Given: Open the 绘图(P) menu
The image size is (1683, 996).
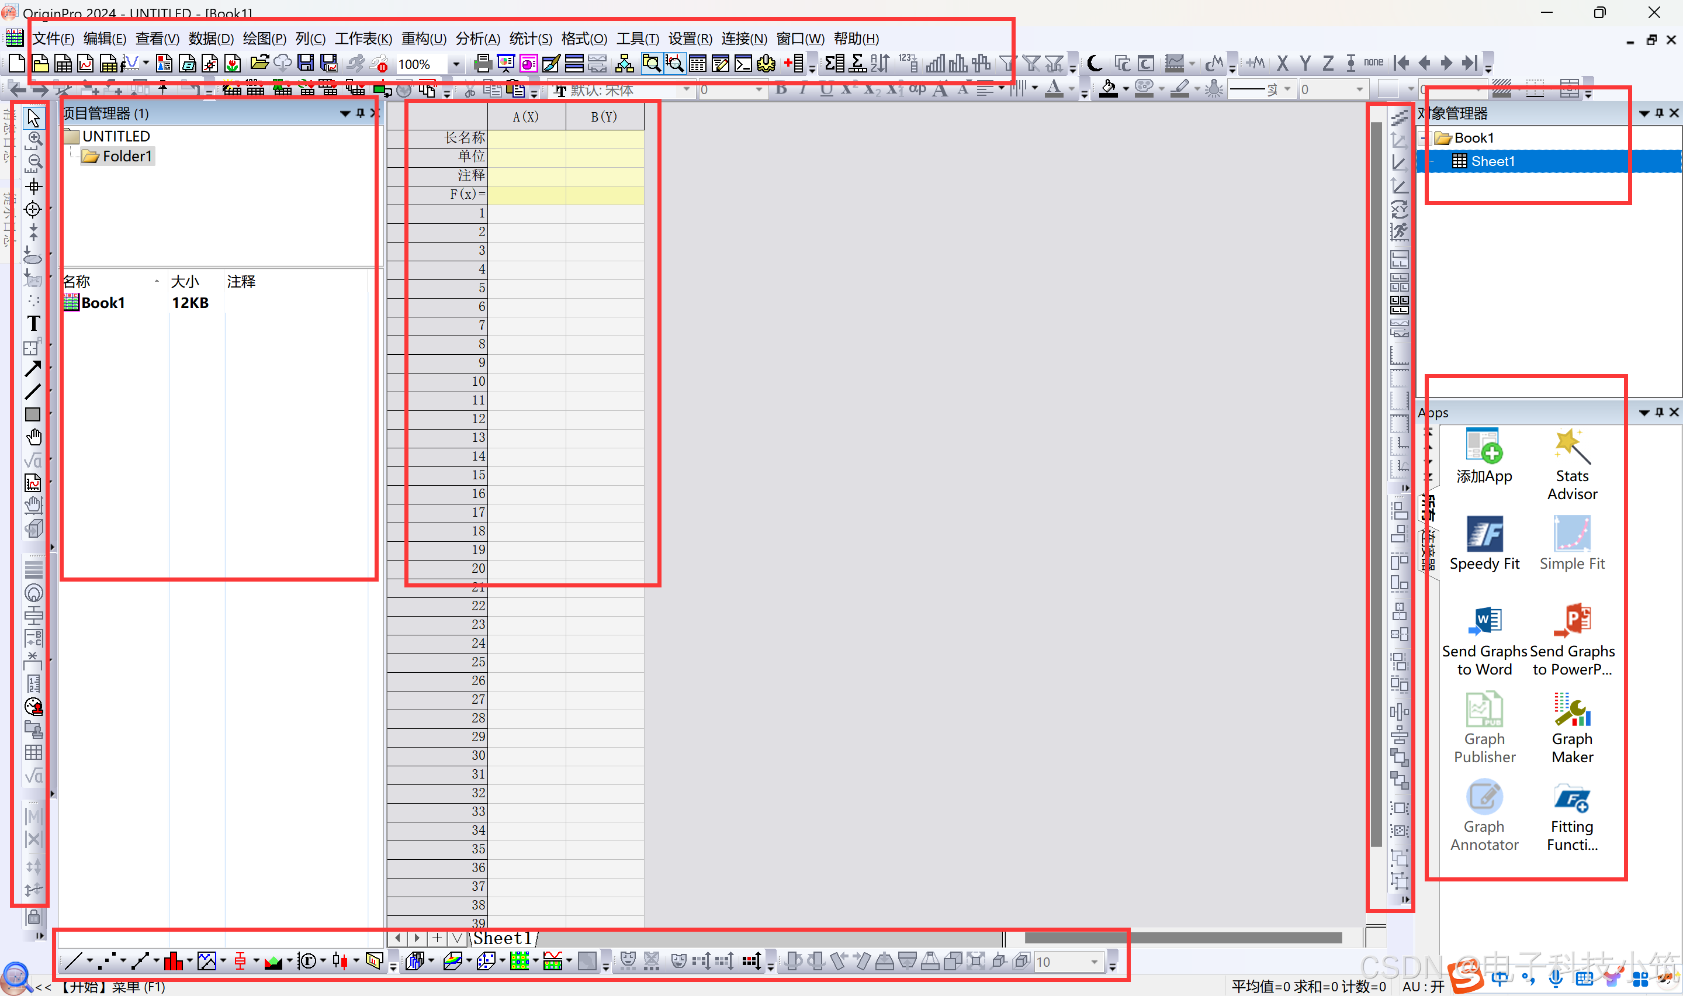Looking at the screenshot, I should 264,39.
